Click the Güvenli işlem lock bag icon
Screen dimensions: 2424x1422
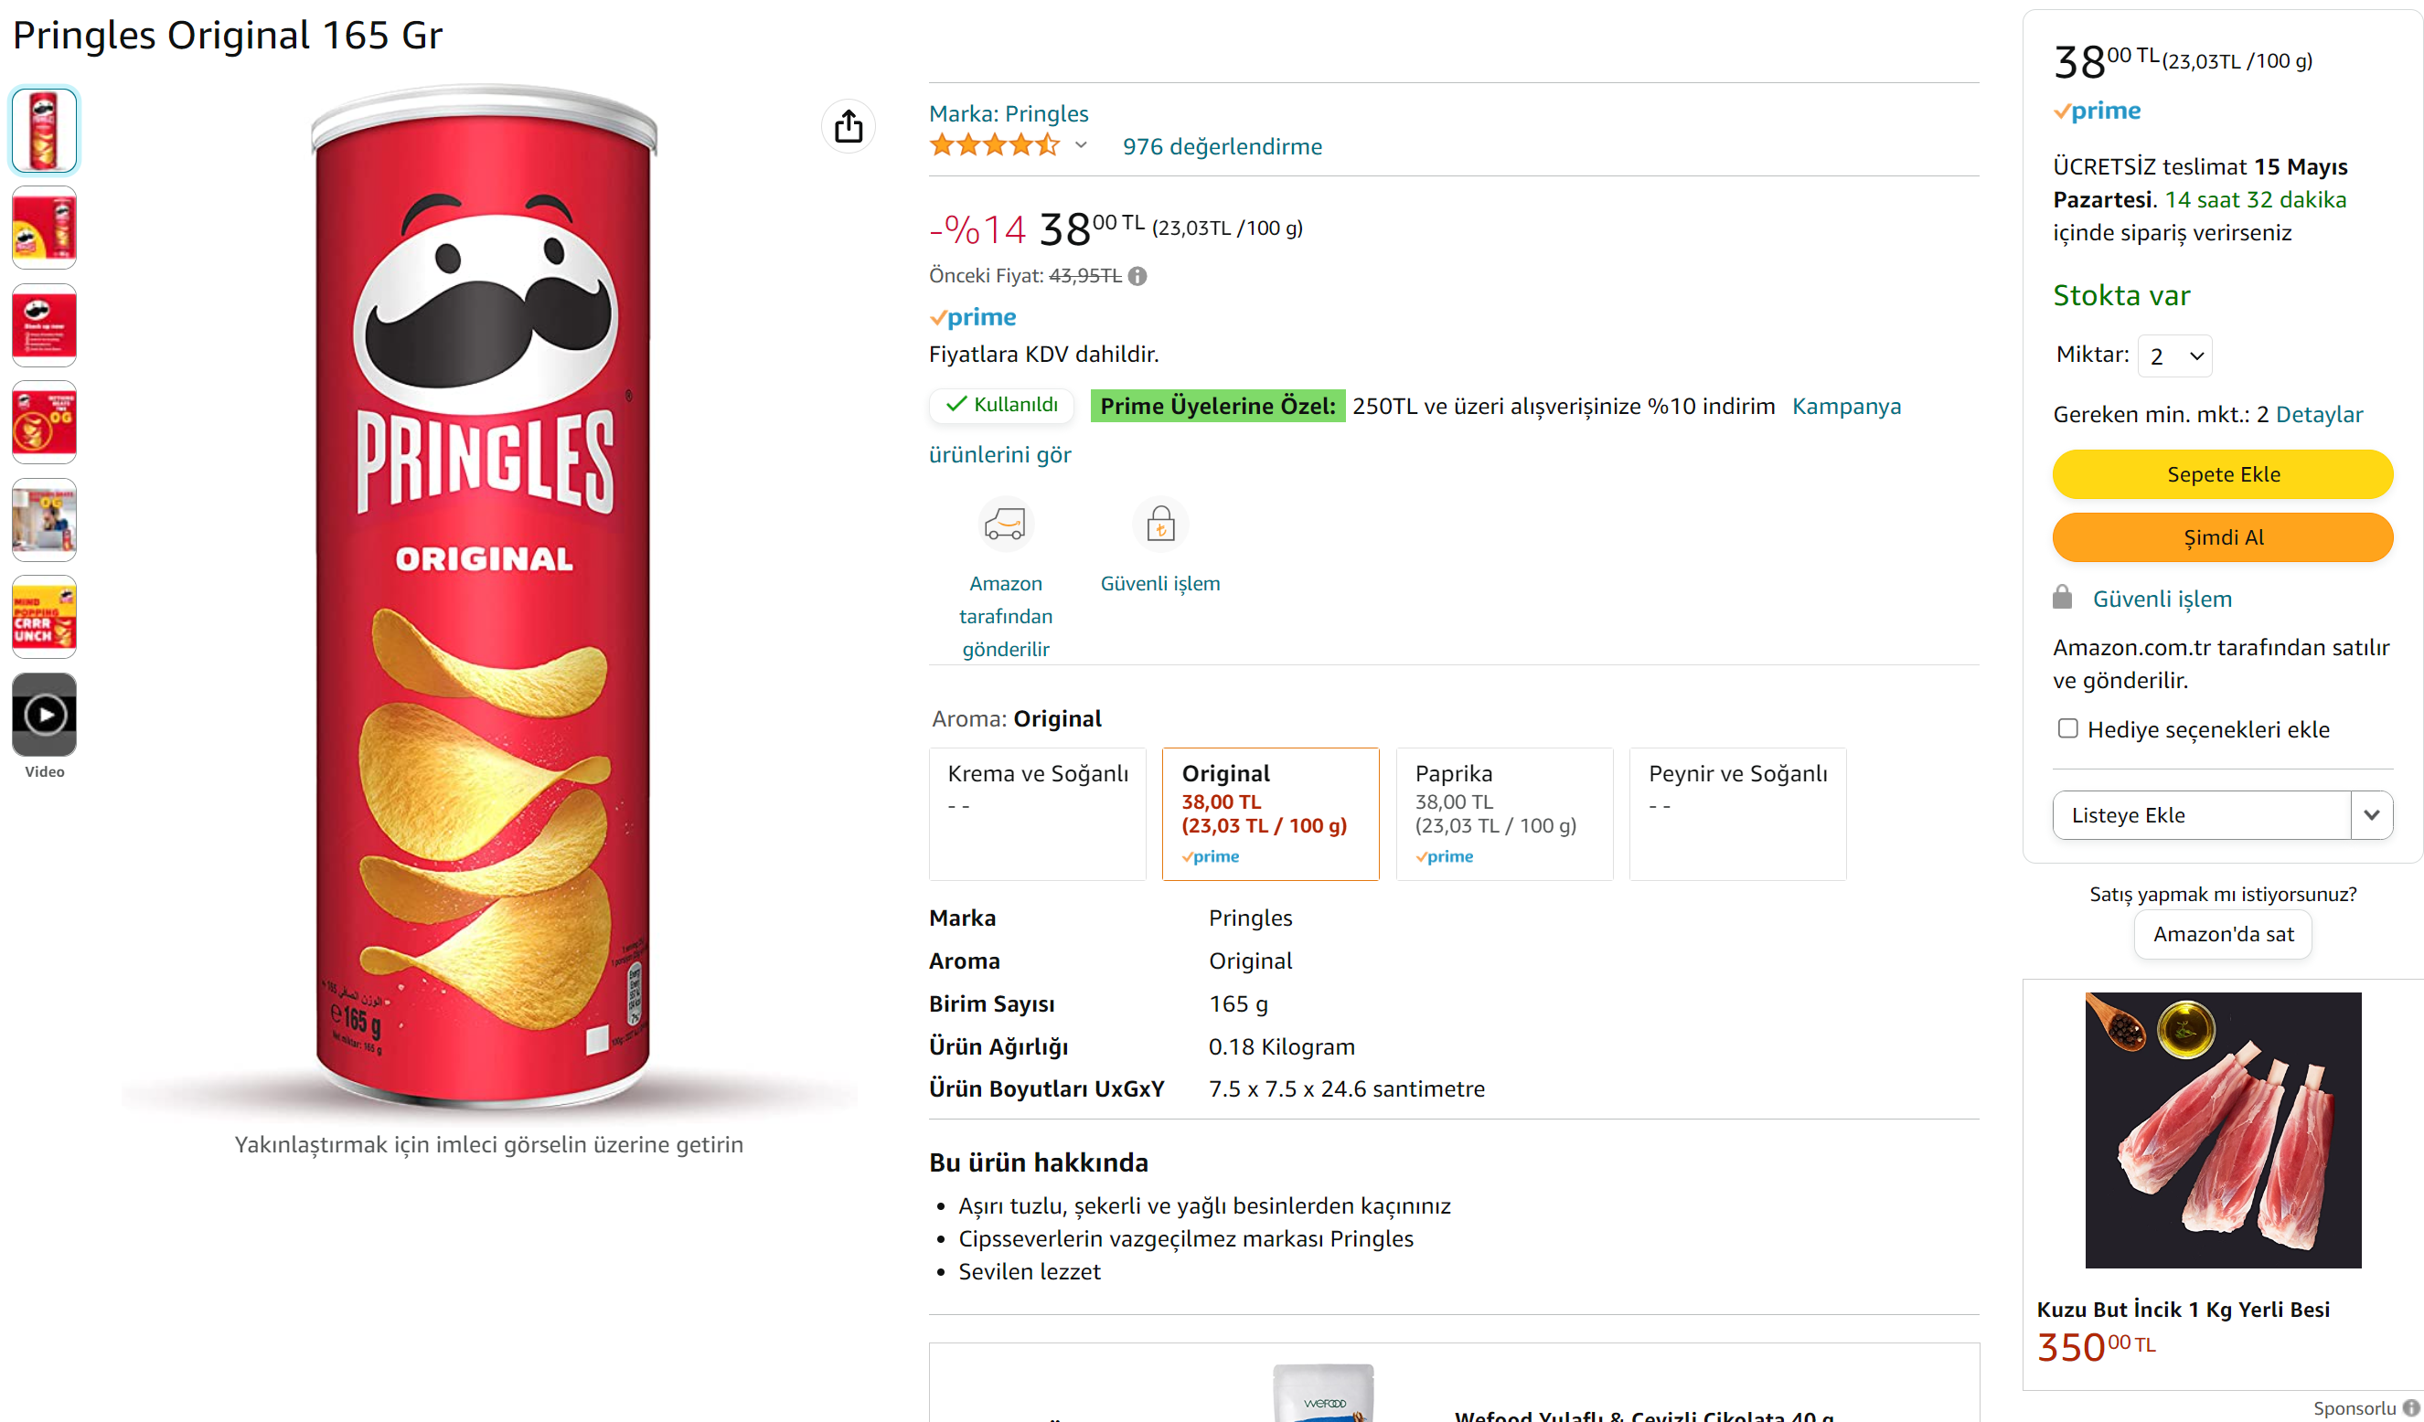1160,524
